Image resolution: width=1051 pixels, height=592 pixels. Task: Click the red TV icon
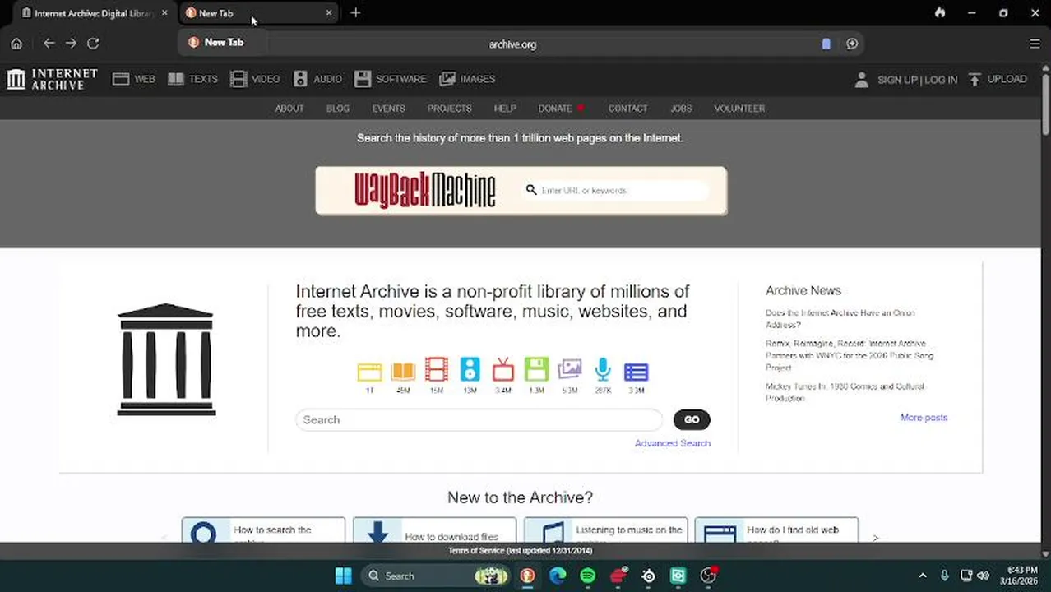point(503,371)
